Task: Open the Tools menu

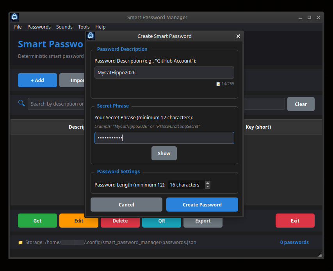Action: (84, 27)
